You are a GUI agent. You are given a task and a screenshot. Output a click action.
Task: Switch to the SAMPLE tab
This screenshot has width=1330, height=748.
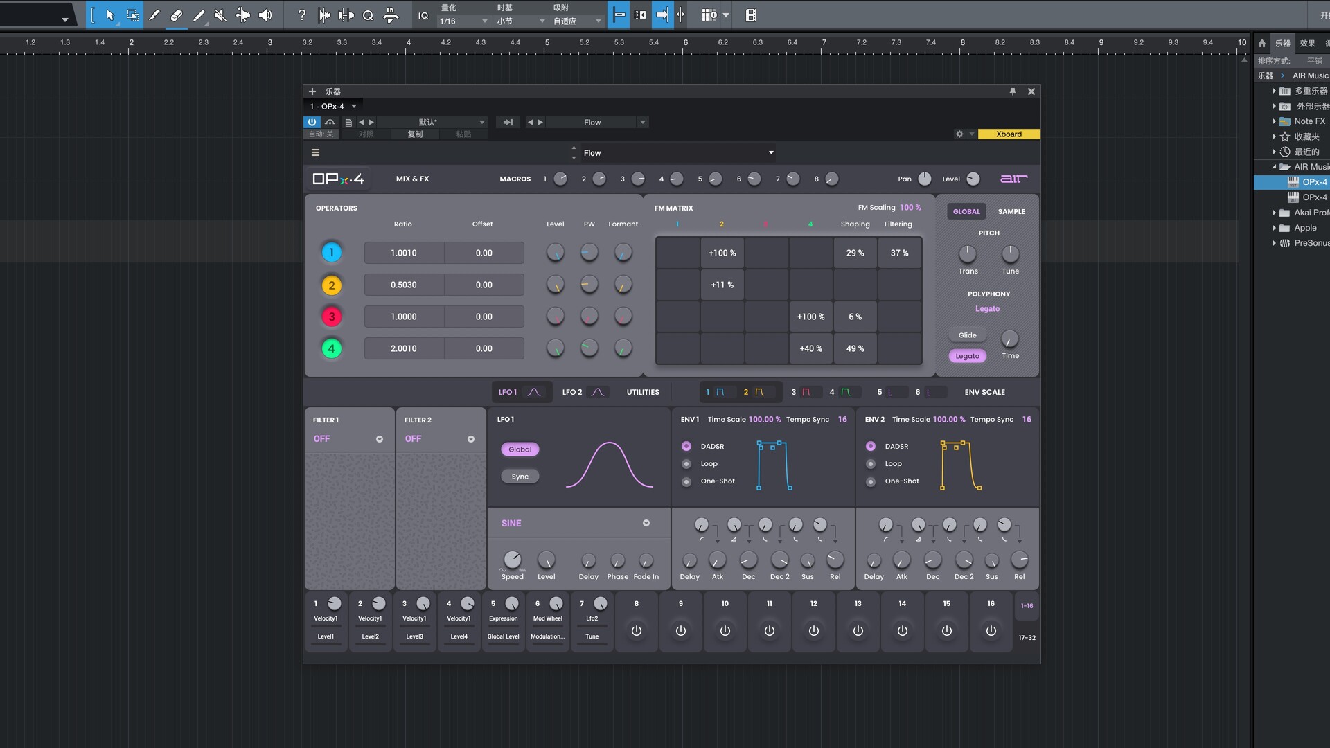click(1011, 212)
